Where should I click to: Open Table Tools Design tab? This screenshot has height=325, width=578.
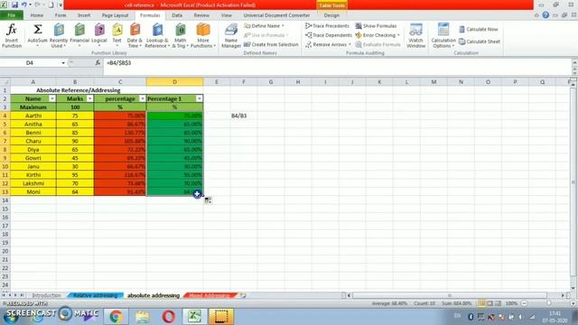click(x=331, y=15)
